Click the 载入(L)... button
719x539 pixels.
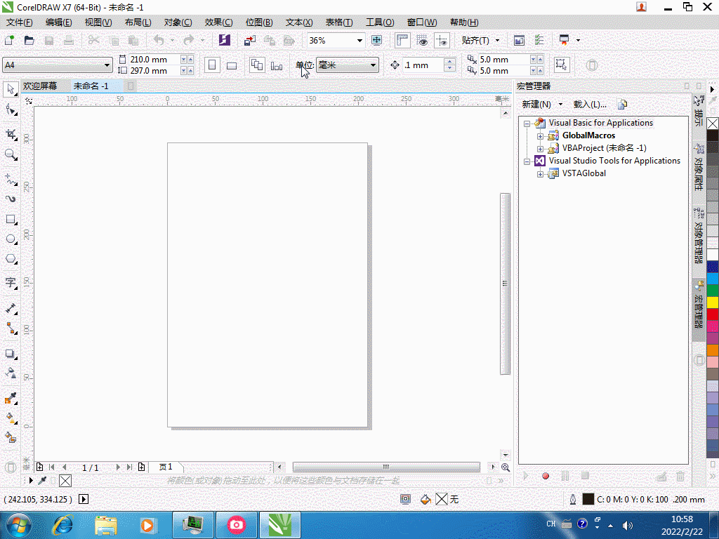(x=590, y=105)
